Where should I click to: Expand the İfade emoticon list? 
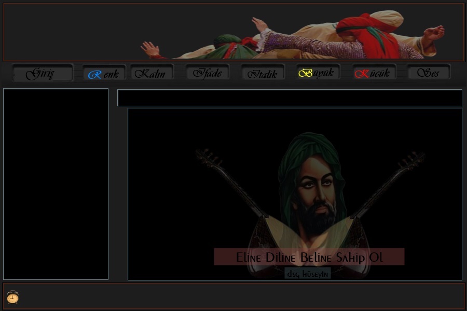point(207,73)
